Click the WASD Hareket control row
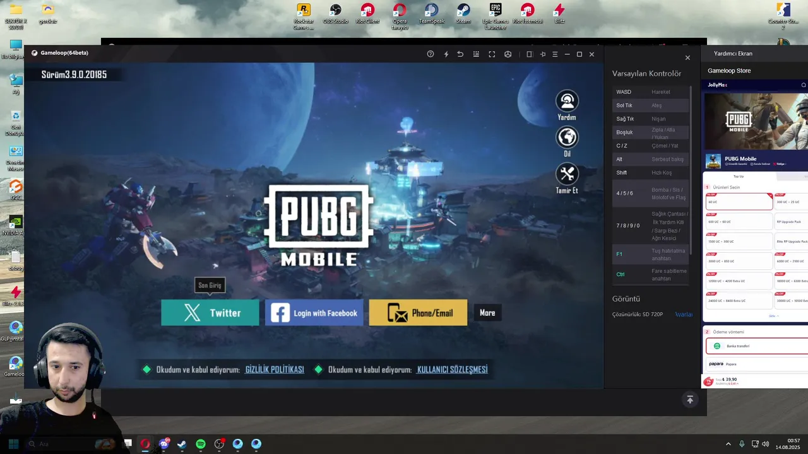 [x=650, y=92]
